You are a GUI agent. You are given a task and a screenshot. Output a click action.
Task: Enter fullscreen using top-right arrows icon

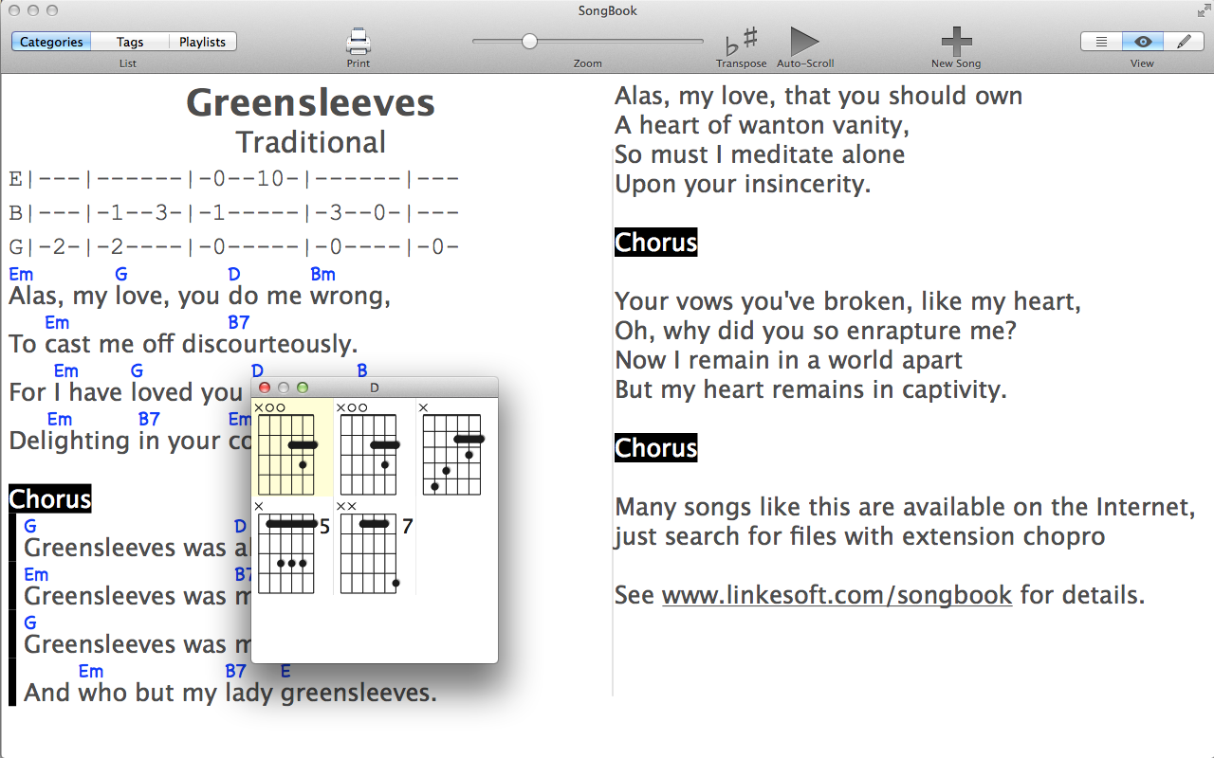pos(1204,10)
